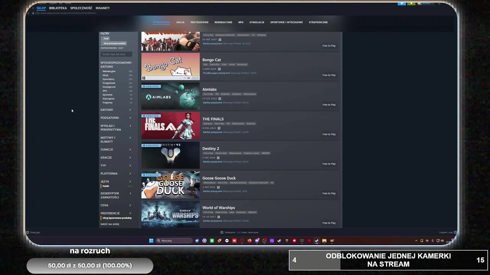Click the green notifications bell in Steam
The width and height of the screenshot is (490, 275).
(411, 3)
